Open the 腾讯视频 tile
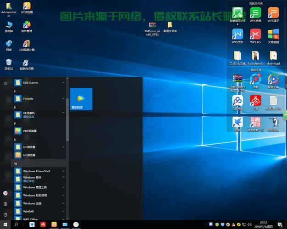This screenshot has width=287, height=229. pyautogui.click(x=81, y=99)
